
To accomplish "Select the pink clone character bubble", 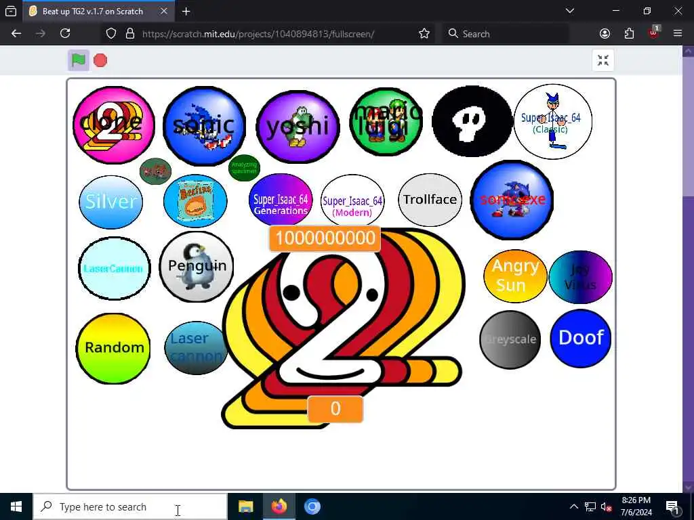I will point(114,125).
